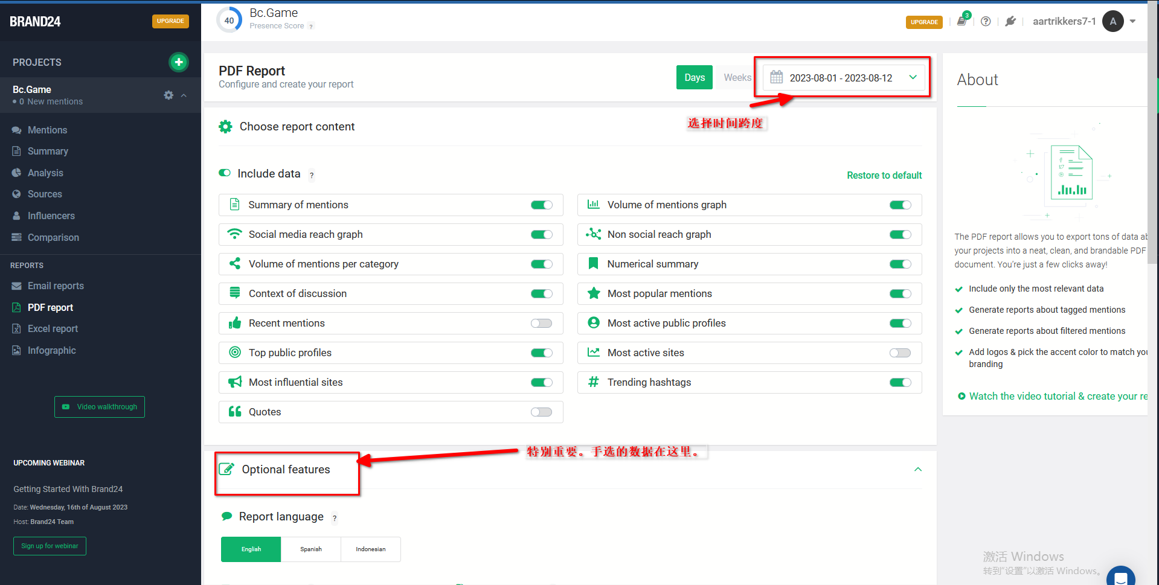The height and width of the screenshot is (585, 1159).
Task: Add a new project with plus icon
Action: tap(179, 62)
